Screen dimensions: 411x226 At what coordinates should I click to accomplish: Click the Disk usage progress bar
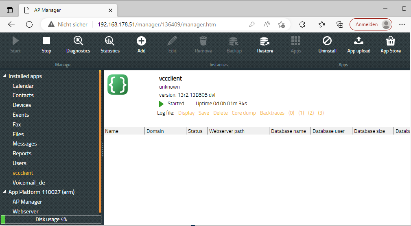(x=51, y=219)
